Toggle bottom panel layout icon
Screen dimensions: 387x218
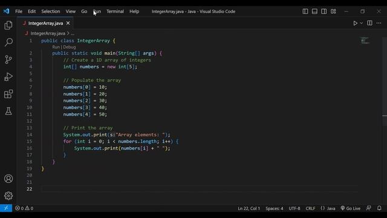314,12
